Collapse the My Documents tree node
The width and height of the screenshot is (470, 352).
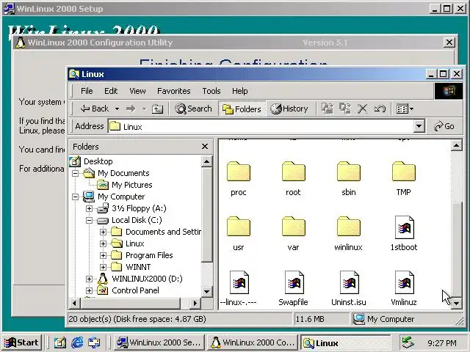75,173
